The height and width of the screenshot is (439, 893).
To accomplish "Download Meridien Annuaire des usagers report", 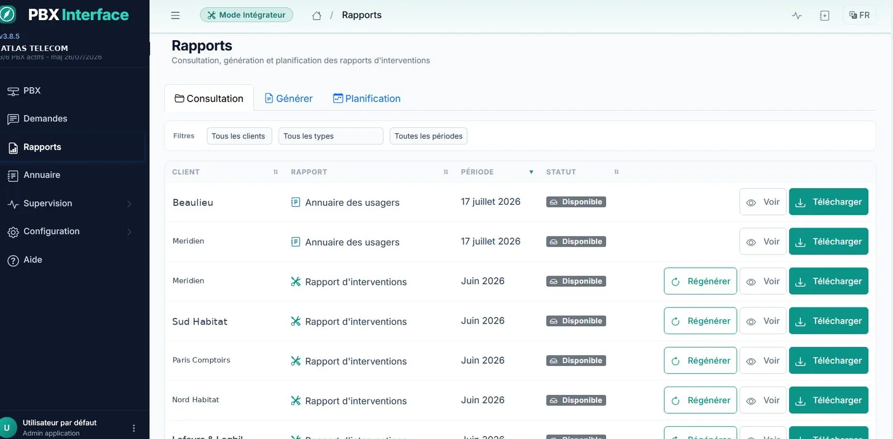I will (828, 242).
